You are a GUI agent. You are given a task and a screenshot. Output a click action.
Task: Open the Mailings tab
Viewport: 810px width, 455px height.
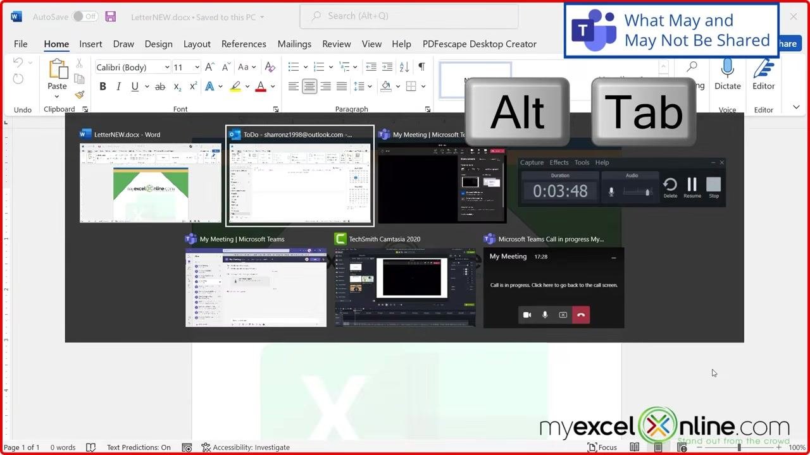[294, 44]
